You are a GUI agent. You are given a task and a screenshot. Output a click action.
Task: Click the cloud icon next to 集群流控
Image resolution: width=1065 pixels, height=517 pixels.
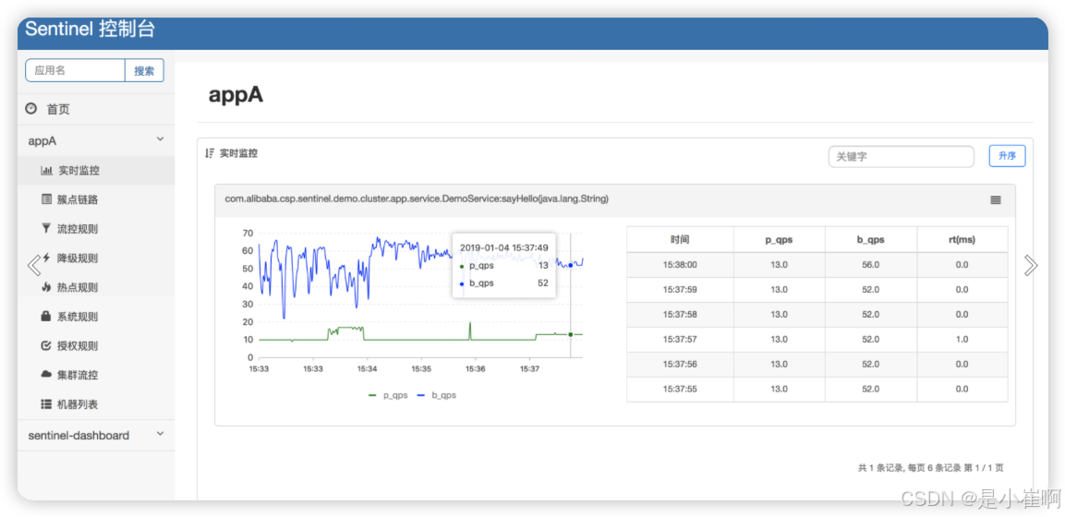point(46,375)
